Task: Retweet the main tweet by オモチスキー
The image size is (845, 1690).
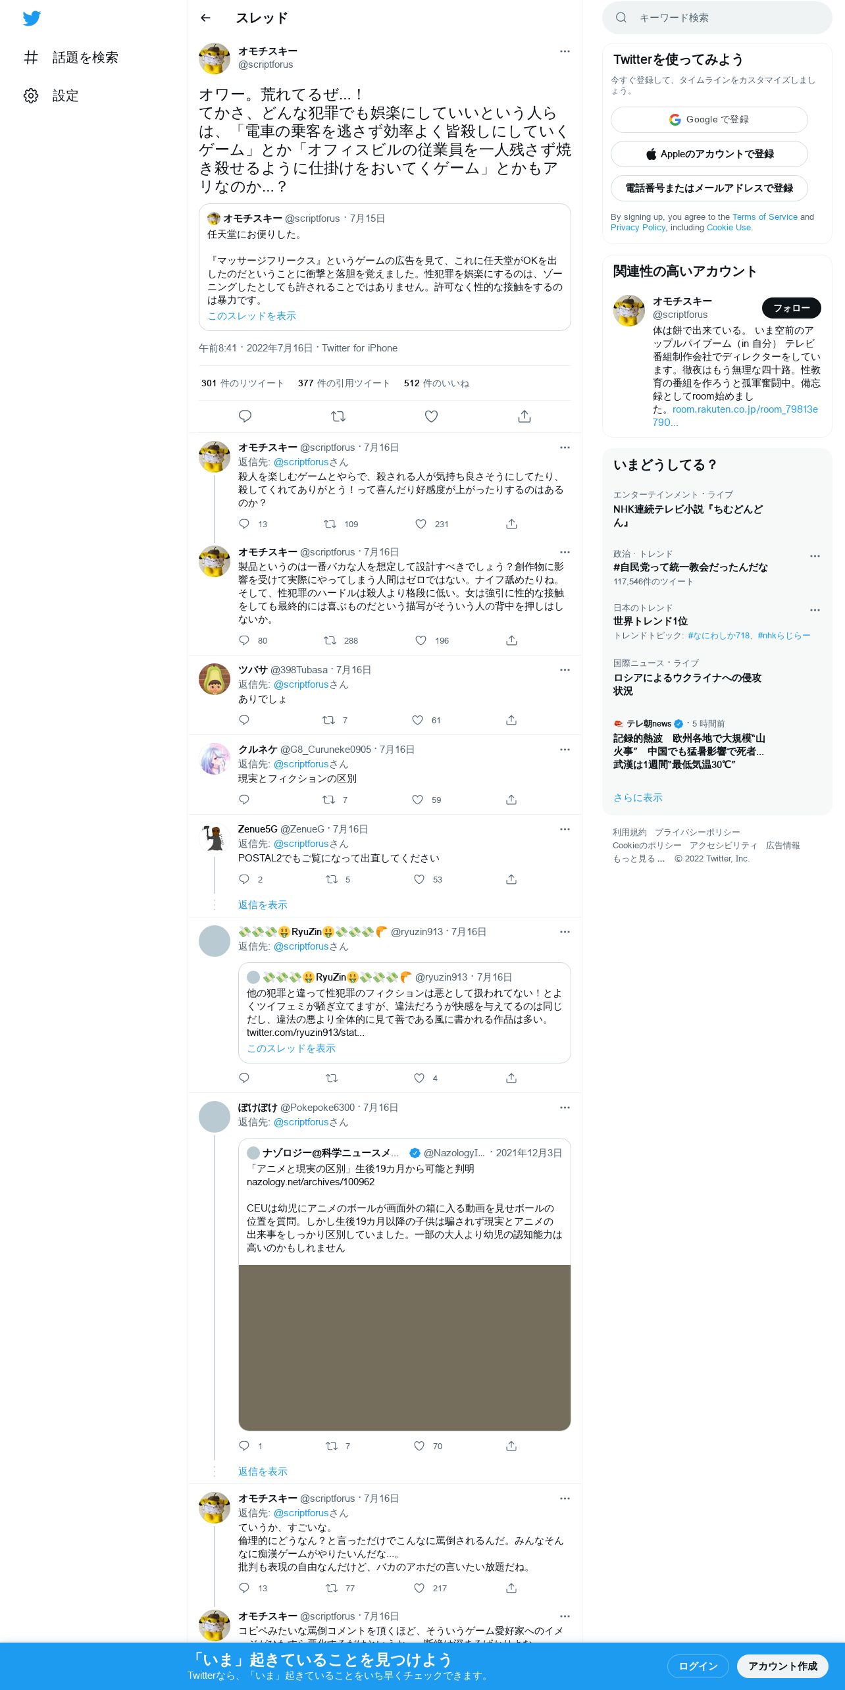Action: point(338,416)
